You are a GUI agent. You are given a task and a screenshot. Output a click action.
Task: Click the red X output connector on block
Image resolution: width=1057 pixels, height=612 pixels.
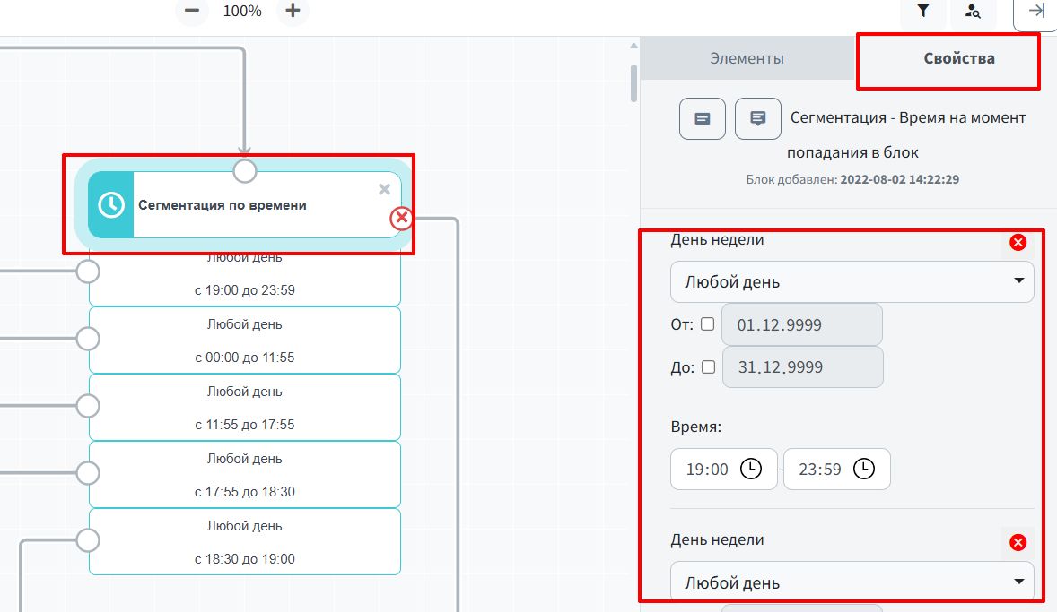401,218
